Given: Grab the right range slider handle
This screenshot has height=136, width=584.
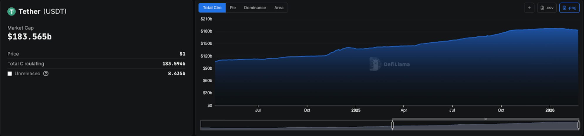Looking at the screenshot, I should [x=578, y=125].
